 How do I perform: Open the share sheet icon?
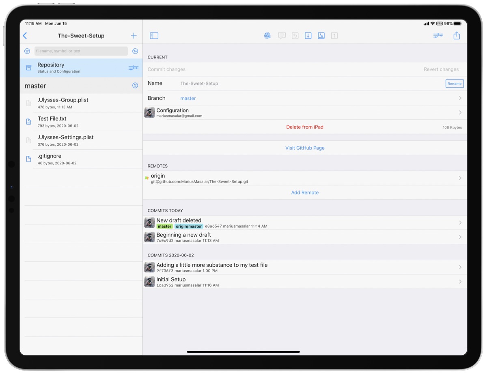[x=457, y=35]
